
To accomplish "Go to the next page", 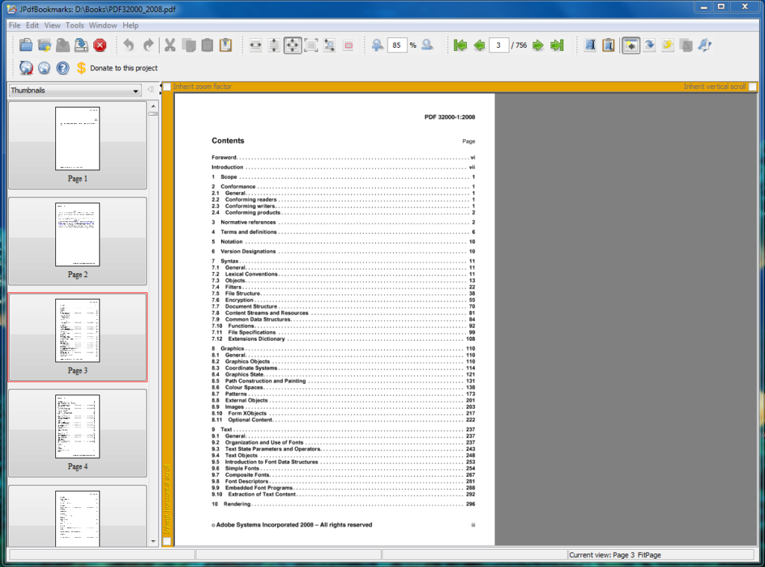I will 539,45.
